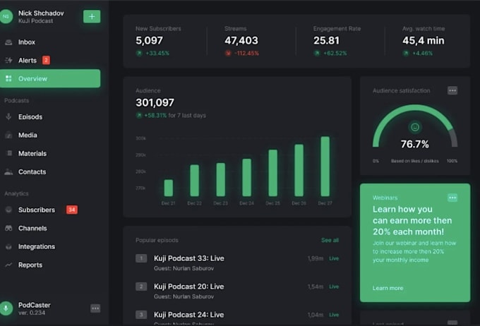Click the Integrations icon
The width and height of the screenshot is (480, 326).
point(8,247)
